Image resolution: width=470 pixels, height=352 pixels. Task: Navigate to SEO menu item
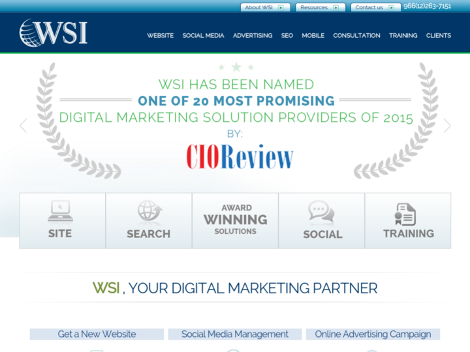coord(287,35)
